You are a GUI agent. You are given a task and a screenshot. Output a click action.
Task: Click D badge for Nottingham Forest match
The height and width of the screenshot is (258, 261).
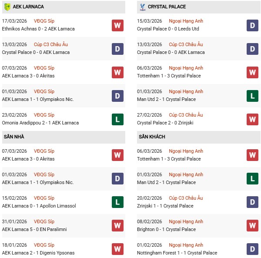tap(252, 249)
